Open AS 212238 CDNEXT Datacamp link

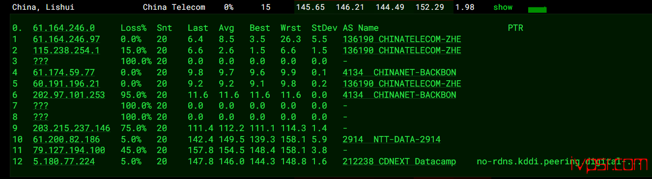pos(399,161)
